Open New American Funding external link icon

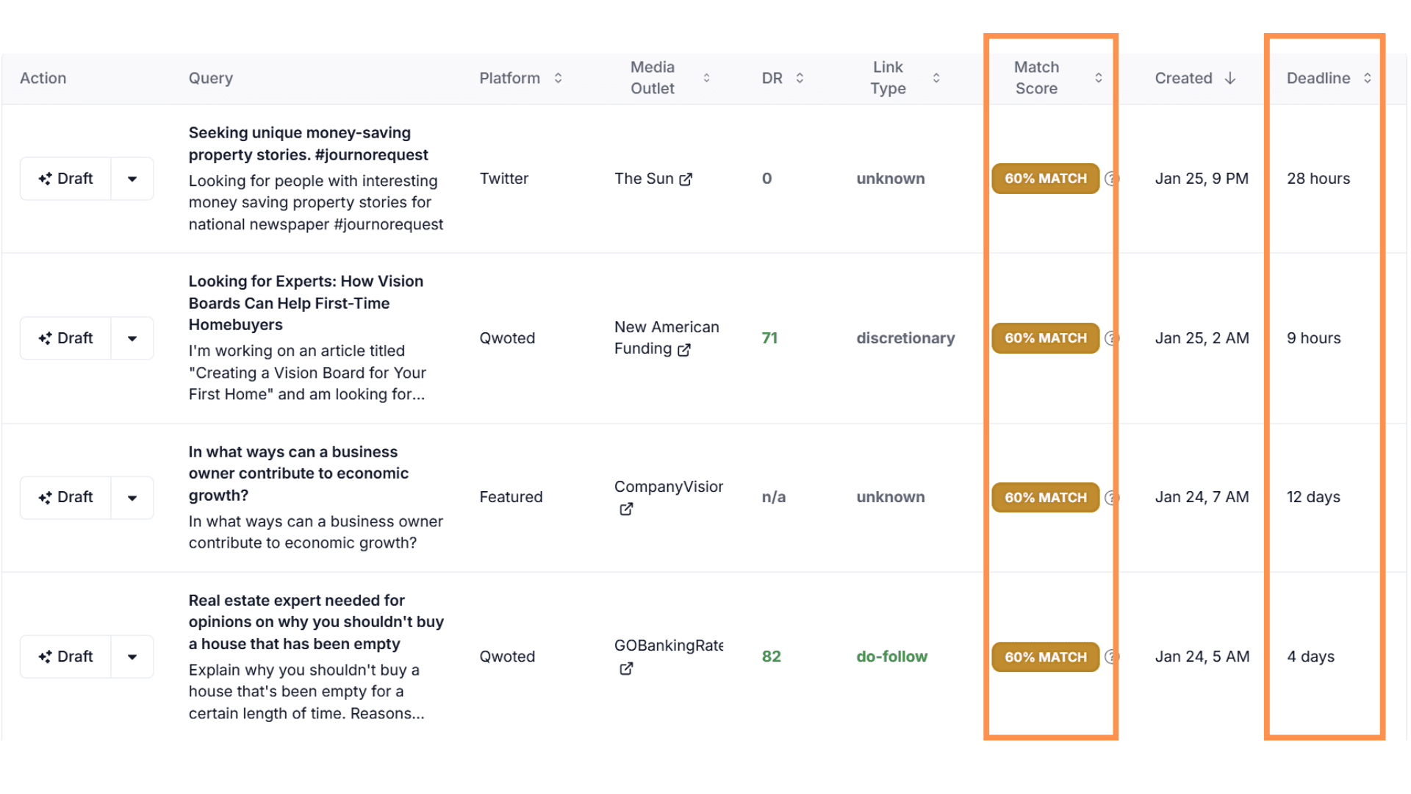coord(686,350)
